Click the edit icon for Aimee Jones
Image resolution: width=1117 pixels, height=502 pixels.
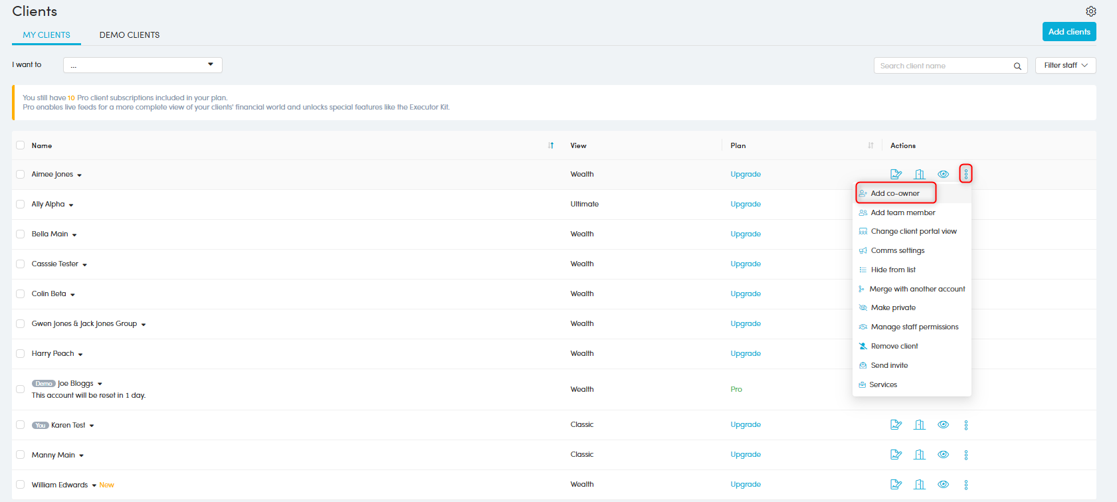pos(896,174)
